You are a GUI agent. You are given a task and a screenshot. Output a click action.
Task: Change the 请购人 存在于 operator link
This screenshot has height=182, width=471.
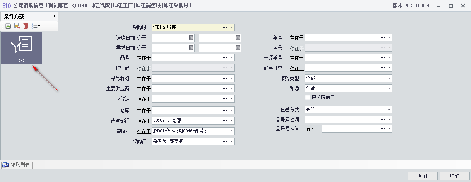pos(144,131)
